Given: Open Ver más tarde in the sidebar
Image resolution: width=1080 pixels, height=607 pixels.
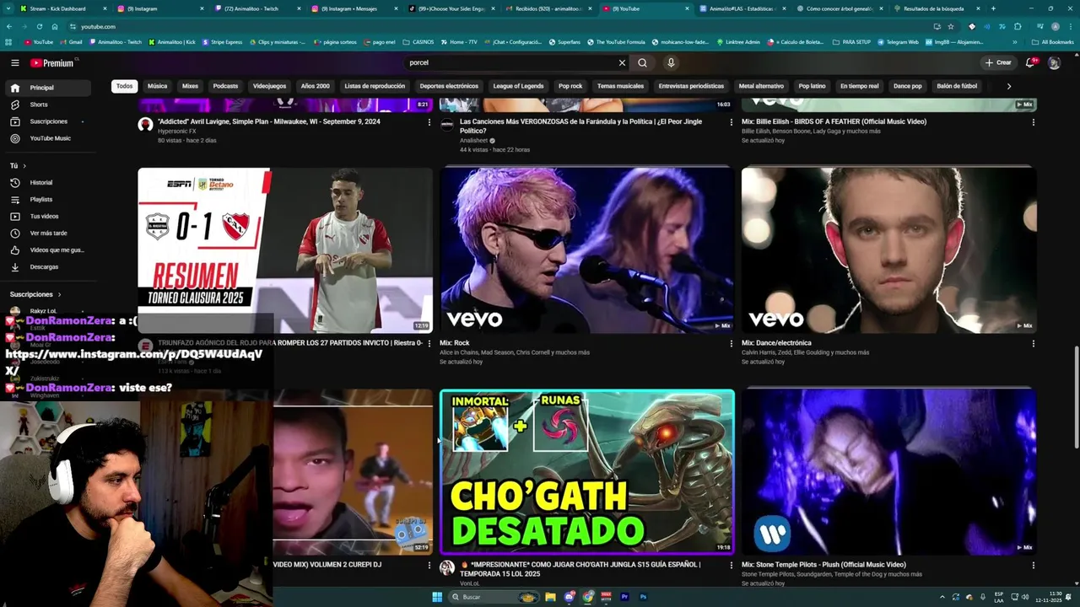Looking at the screenshot, I should [x=46, y=233].
